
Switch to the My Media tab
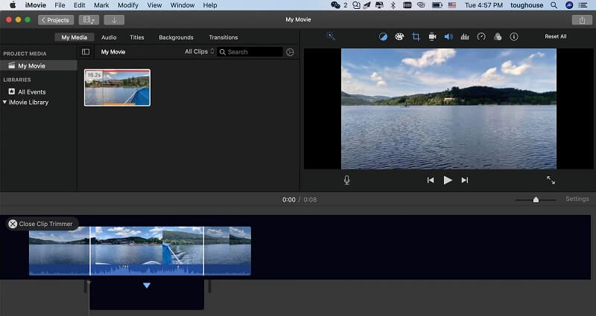click(74, 37)
